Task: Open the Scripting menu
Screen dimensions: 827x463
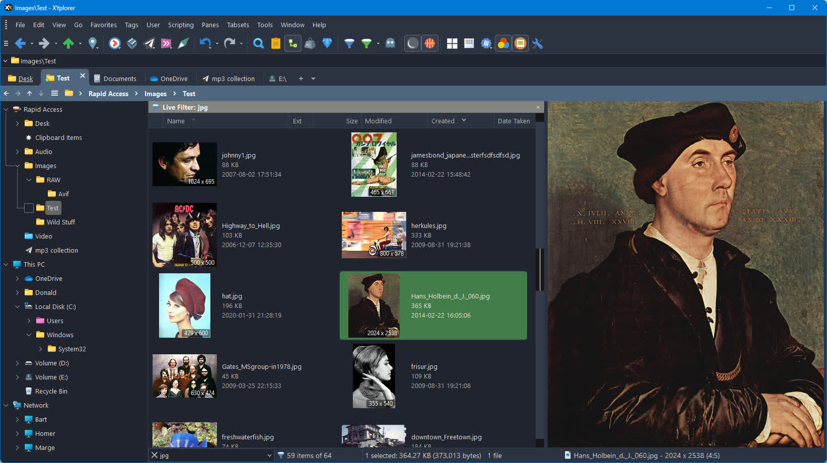Action: pos(181,25)
